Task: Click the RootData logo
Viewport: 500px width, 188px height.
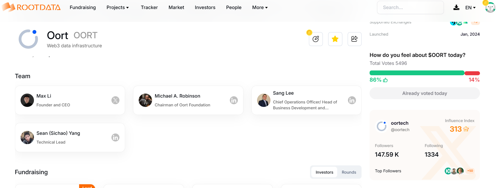Action: (x=32, y=7)
